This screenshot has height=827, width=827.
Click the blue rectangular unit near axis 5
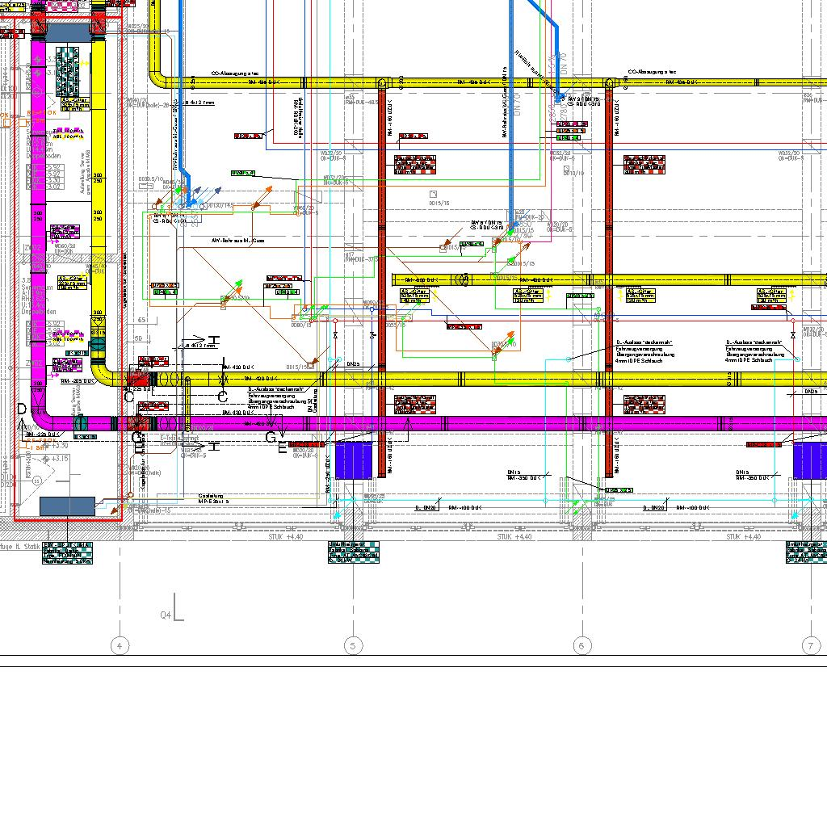353,460
